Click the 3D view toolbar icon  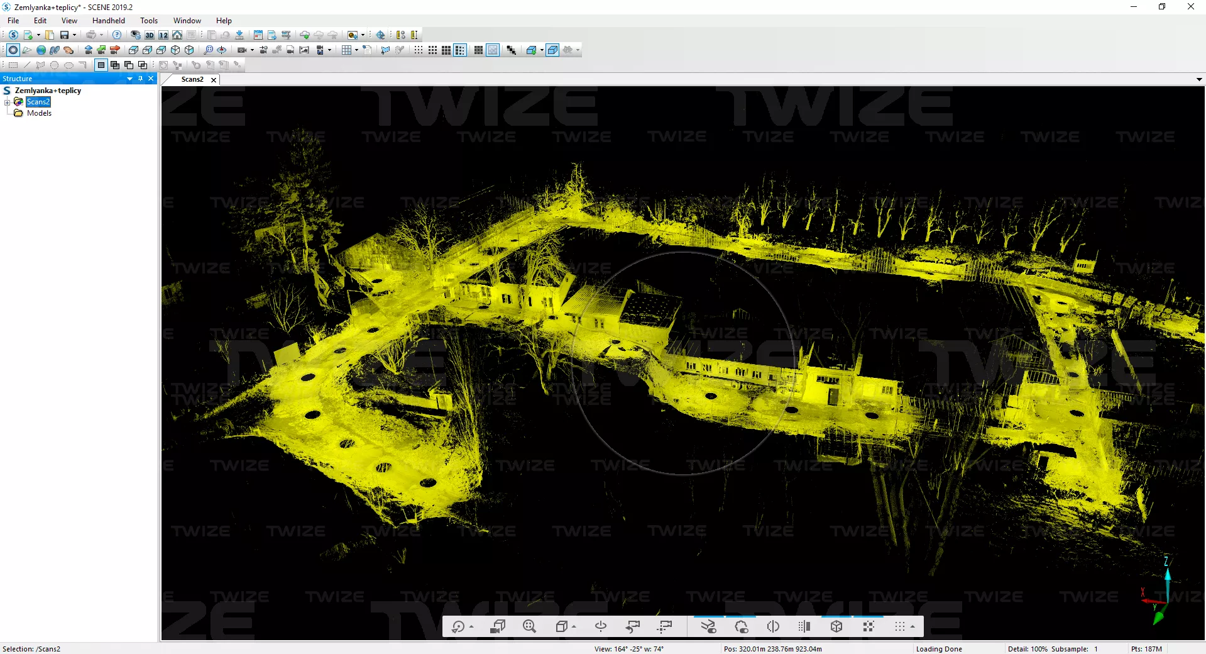(x=150, y=35)
